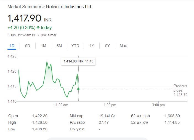
Task: Switch to the 5D chart tab
Action: coord(28,46)
